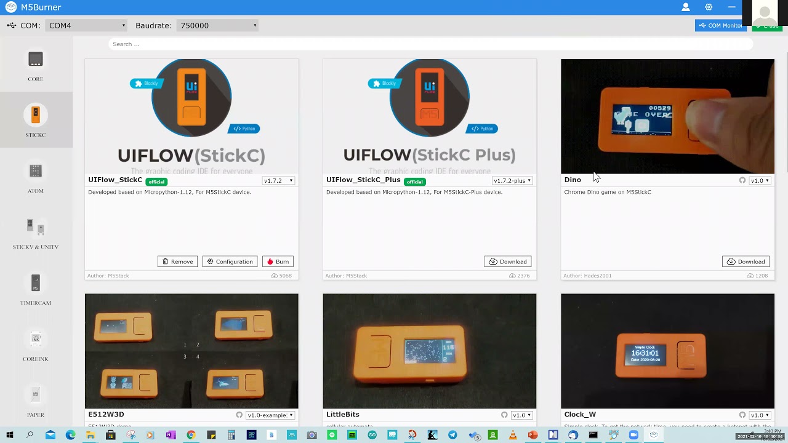Image resolution: width=788 pixels, height=443 pixels.
Task: Choose UIFlow_StickC version v1.7.2 dropdown
Action: (278, 180)
